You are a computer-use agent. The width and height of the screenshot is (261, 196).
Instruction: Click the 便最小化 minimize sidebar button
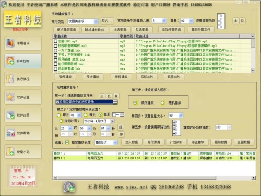point(23,152)
